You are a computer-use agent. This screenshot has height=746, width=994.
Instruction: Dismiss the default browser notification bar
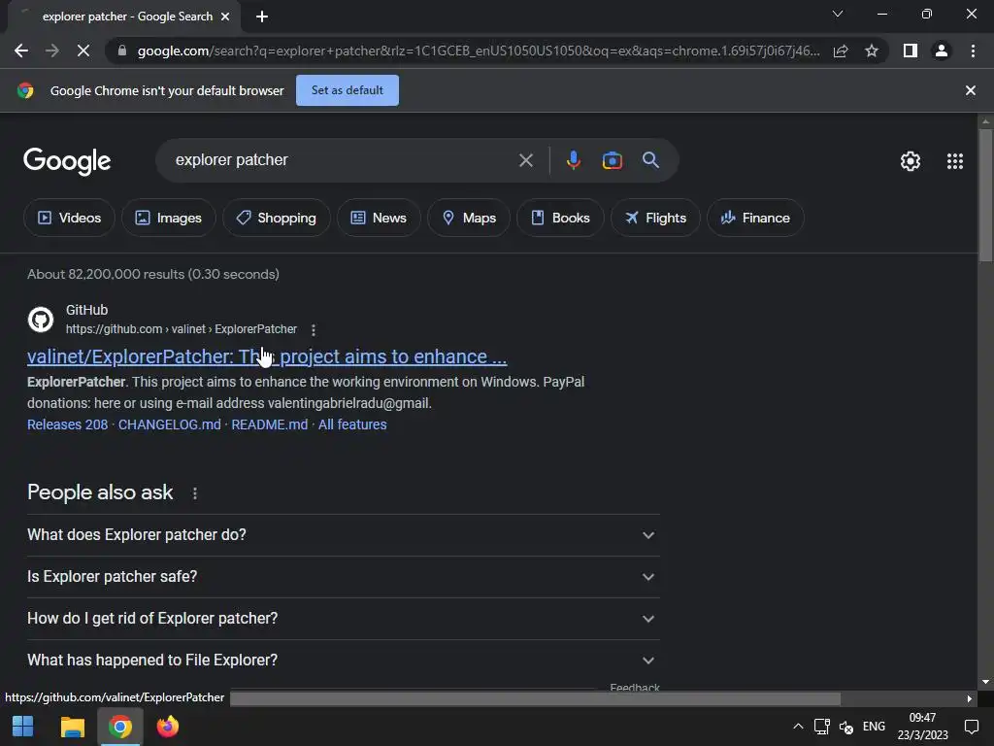pyautogui.click(x=970, y=90)
